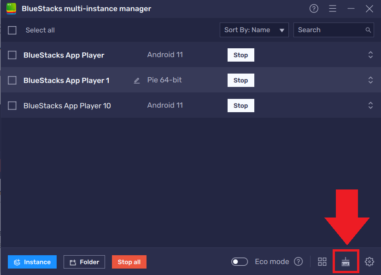Open the hamburger menu in the title bar
Screen dimensions: 381x275
pos(333,8)
